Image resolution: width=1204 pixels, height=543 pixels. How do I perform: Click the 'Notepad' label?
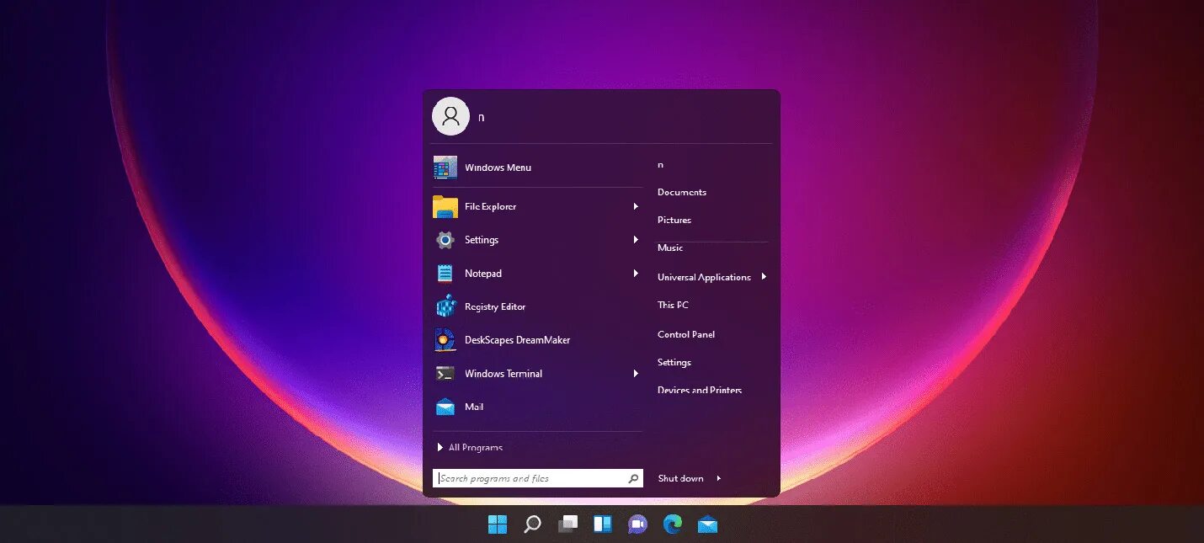click(482, 274)
